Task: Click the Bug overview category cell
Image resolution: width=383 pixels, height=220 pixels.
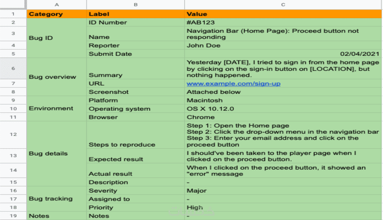Action: (x=56, y=77)
